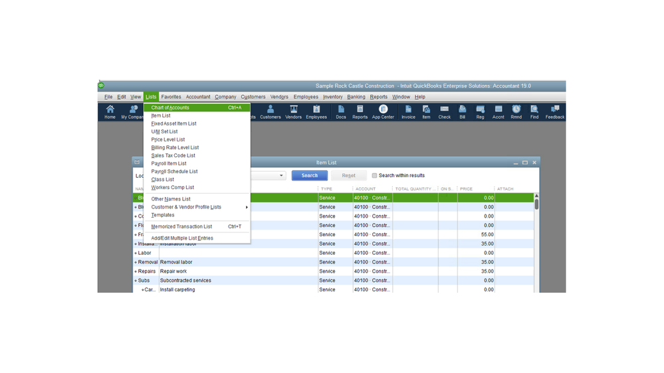This screenshot has width=664, height=373.
Task: Open the Company menu
Action: point(225,97)
